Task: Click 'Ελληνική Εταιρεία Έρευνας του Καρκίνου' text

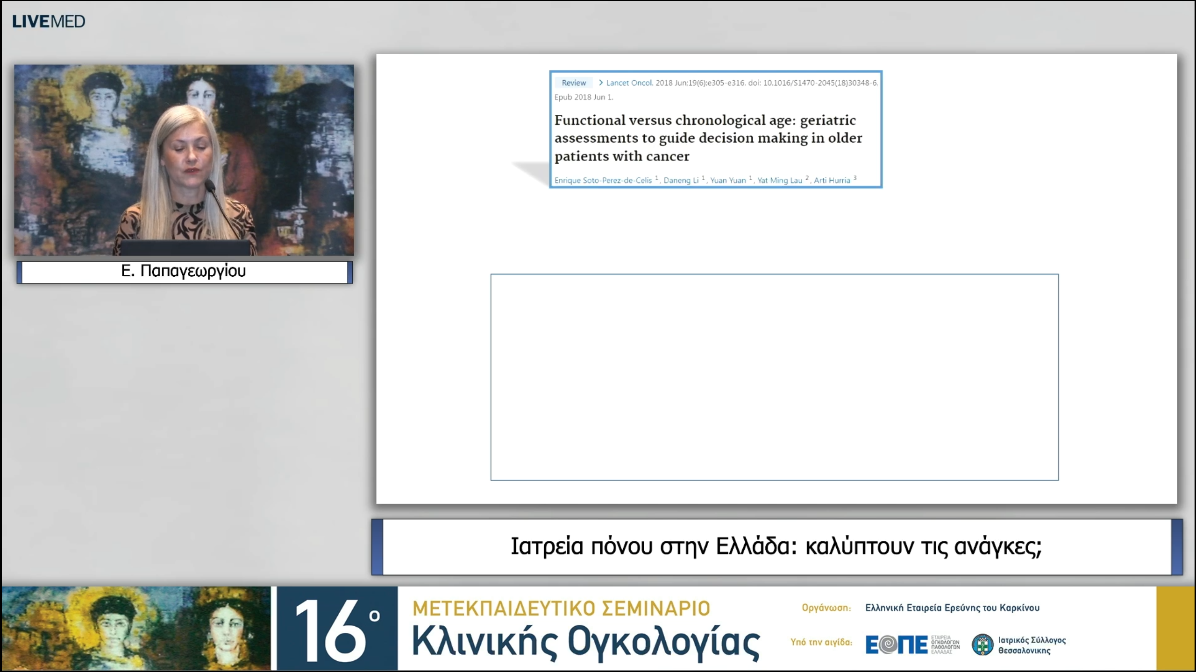Action: click(x=953, y=608)
